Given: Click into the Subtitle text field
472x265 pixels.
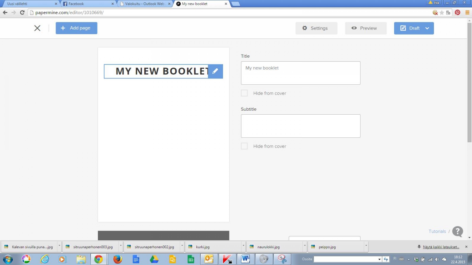Looking at the screenshot, I should coord(301,126).
